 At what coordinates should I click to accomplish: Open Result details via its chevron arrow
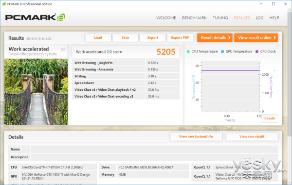click(229, 38)
